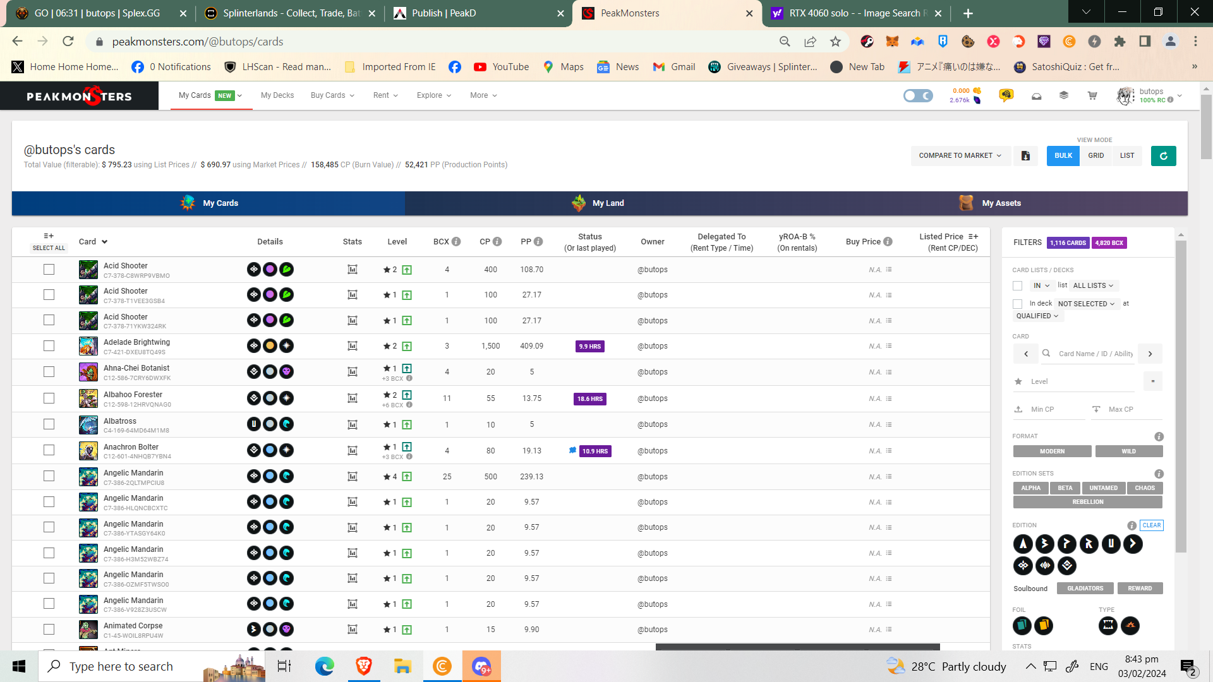1213x682 pixels.
Task: Expand the More menu
Action: pyautogui.click(x=483, y=96)
